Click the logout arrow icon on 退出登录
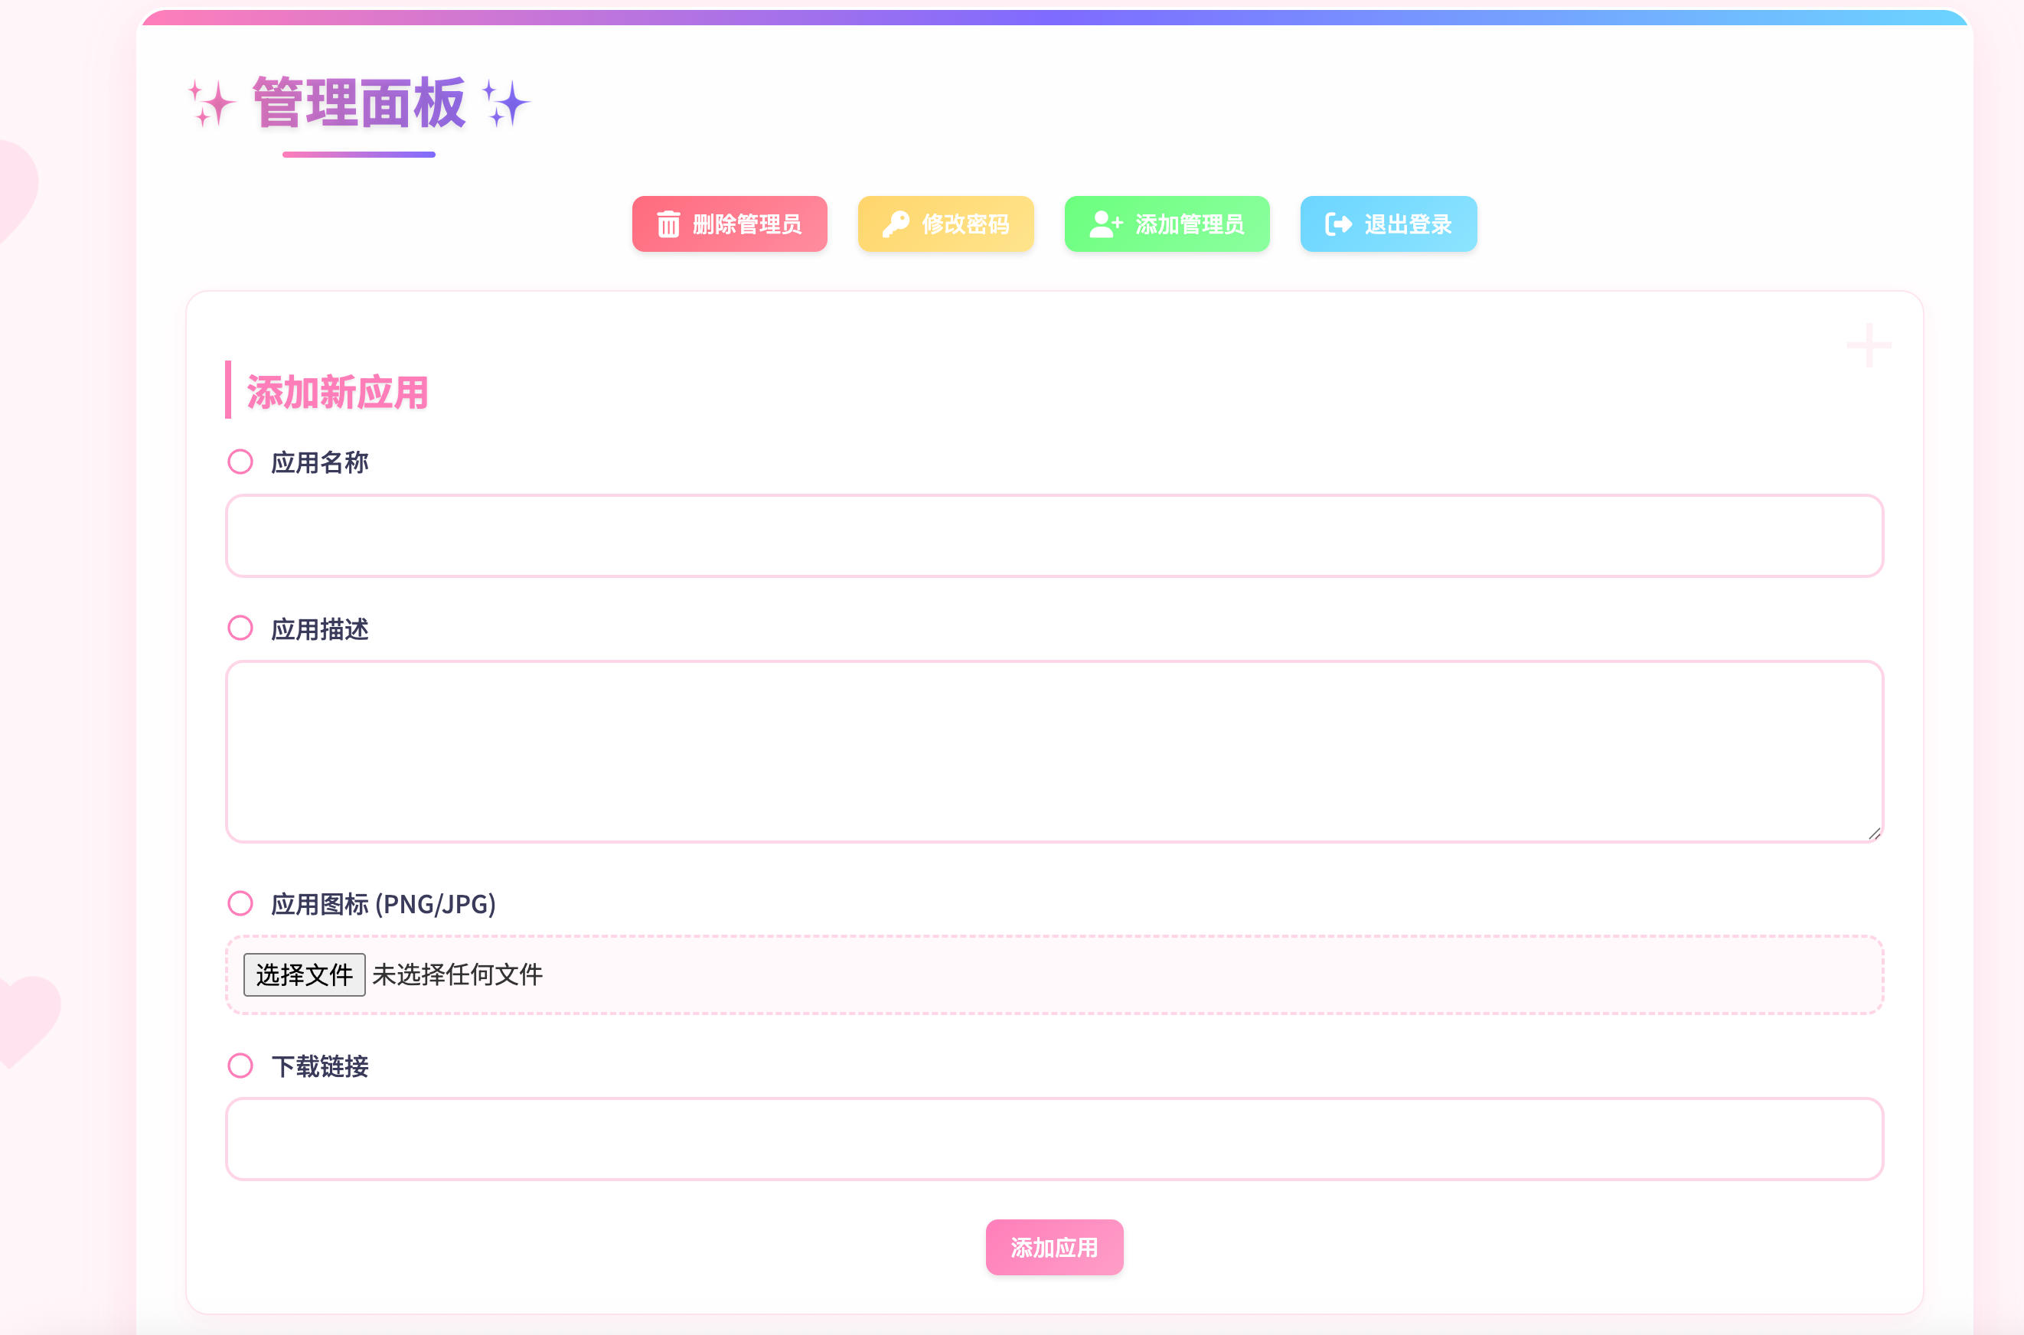Image resolution: width=2024 pixels, height=1335 pixels. [x=1339, y=225]
